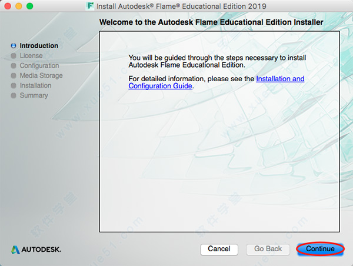Click the Continue button

[x=320, y=249]
